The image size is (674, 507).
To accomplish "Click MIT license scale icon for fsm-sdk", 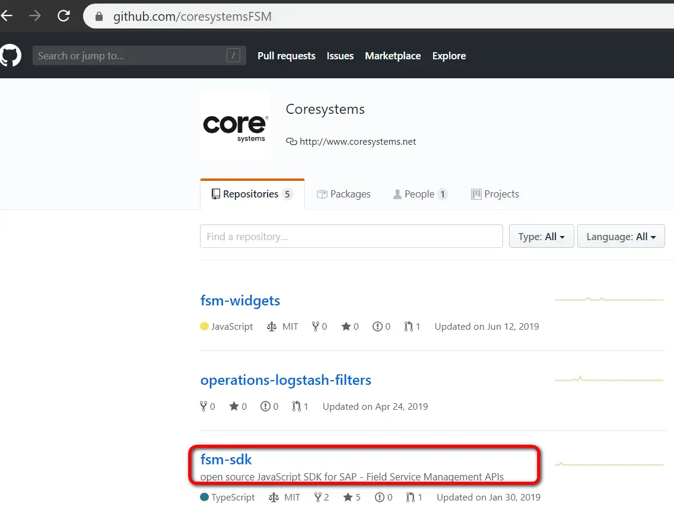I will tap(274, 498).
